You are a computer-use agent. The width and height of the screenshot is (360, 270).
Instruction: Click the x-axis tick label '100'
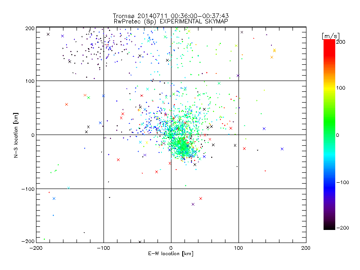pyautogui.click(x=238, y=248)
